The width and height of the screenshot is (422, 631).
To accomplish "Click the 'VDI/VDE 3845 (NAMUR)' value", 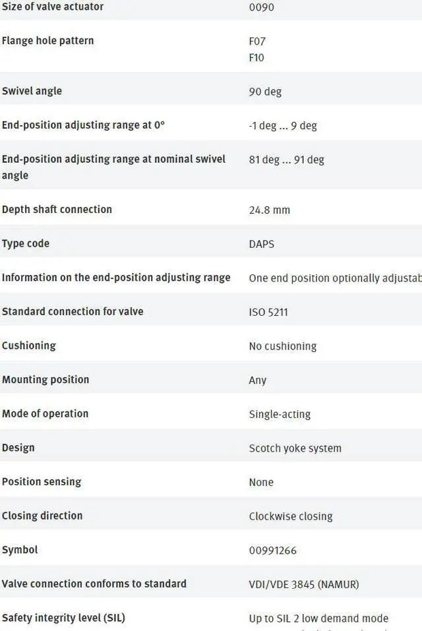I will tap(303, 584).
